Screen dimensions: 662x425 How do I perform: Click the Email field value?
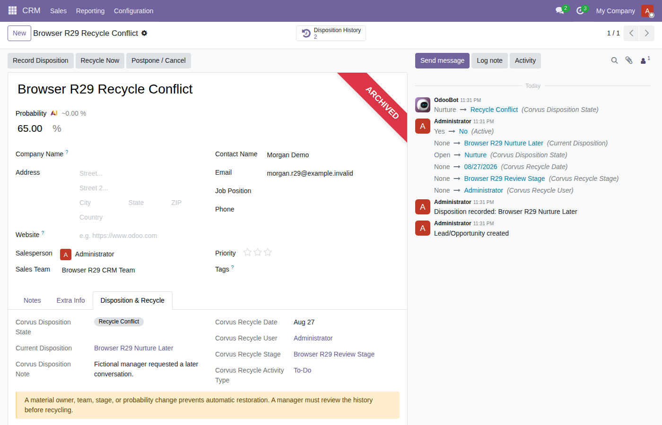click(310, 173)
